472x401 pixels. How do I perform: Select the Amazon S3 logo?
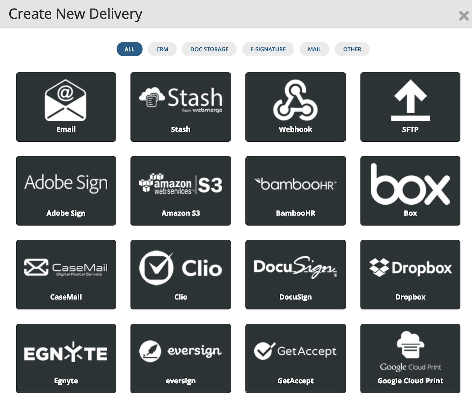tap(181, 184)
